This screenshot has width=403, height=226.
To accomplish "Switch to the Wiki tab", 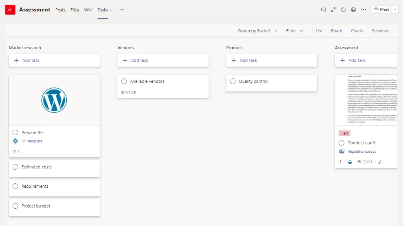I will point(88,10).
